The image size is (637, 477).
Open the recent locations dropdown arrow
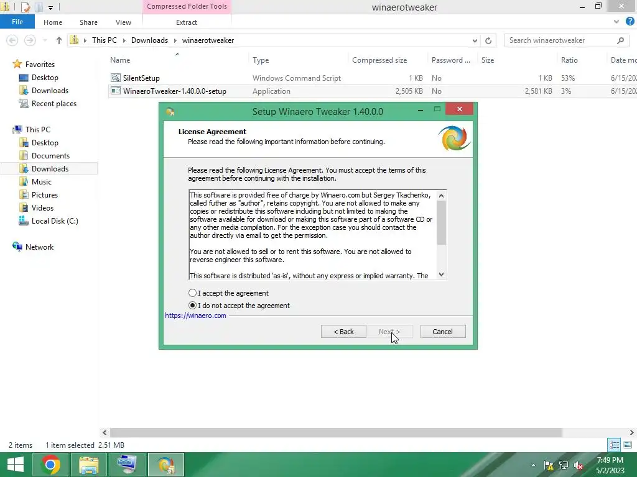[45, 40]
